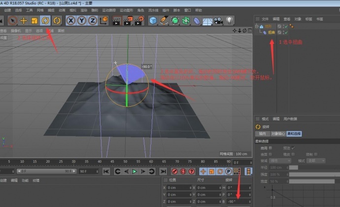Open Render Settings gear clapperboard icon

[139, 21]
